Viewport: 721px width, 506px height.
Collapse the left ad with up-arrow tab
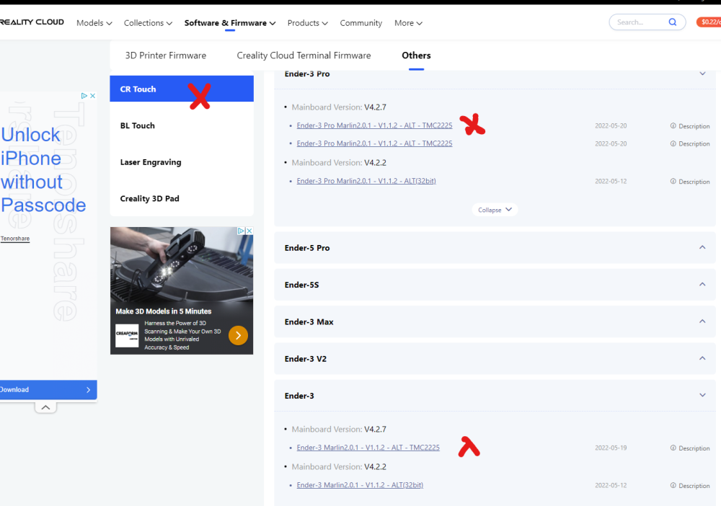click(x=45, y=408)
